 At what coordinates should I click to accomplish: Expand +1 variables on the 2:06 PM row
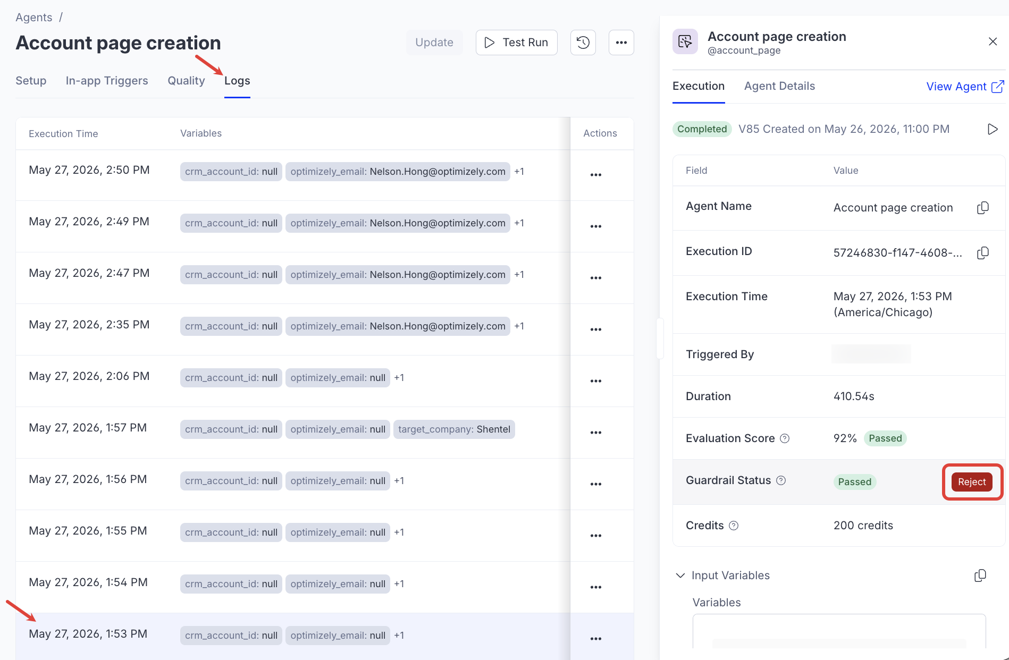click(x=399, y=378)
